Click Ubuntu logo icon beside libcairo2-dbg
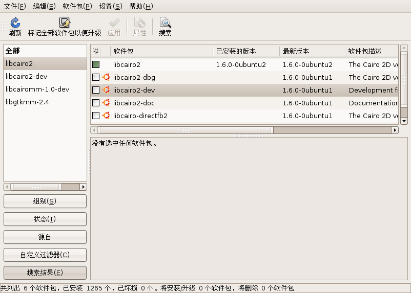The width and height of the screenshot is (411, 293). point(106,77)
